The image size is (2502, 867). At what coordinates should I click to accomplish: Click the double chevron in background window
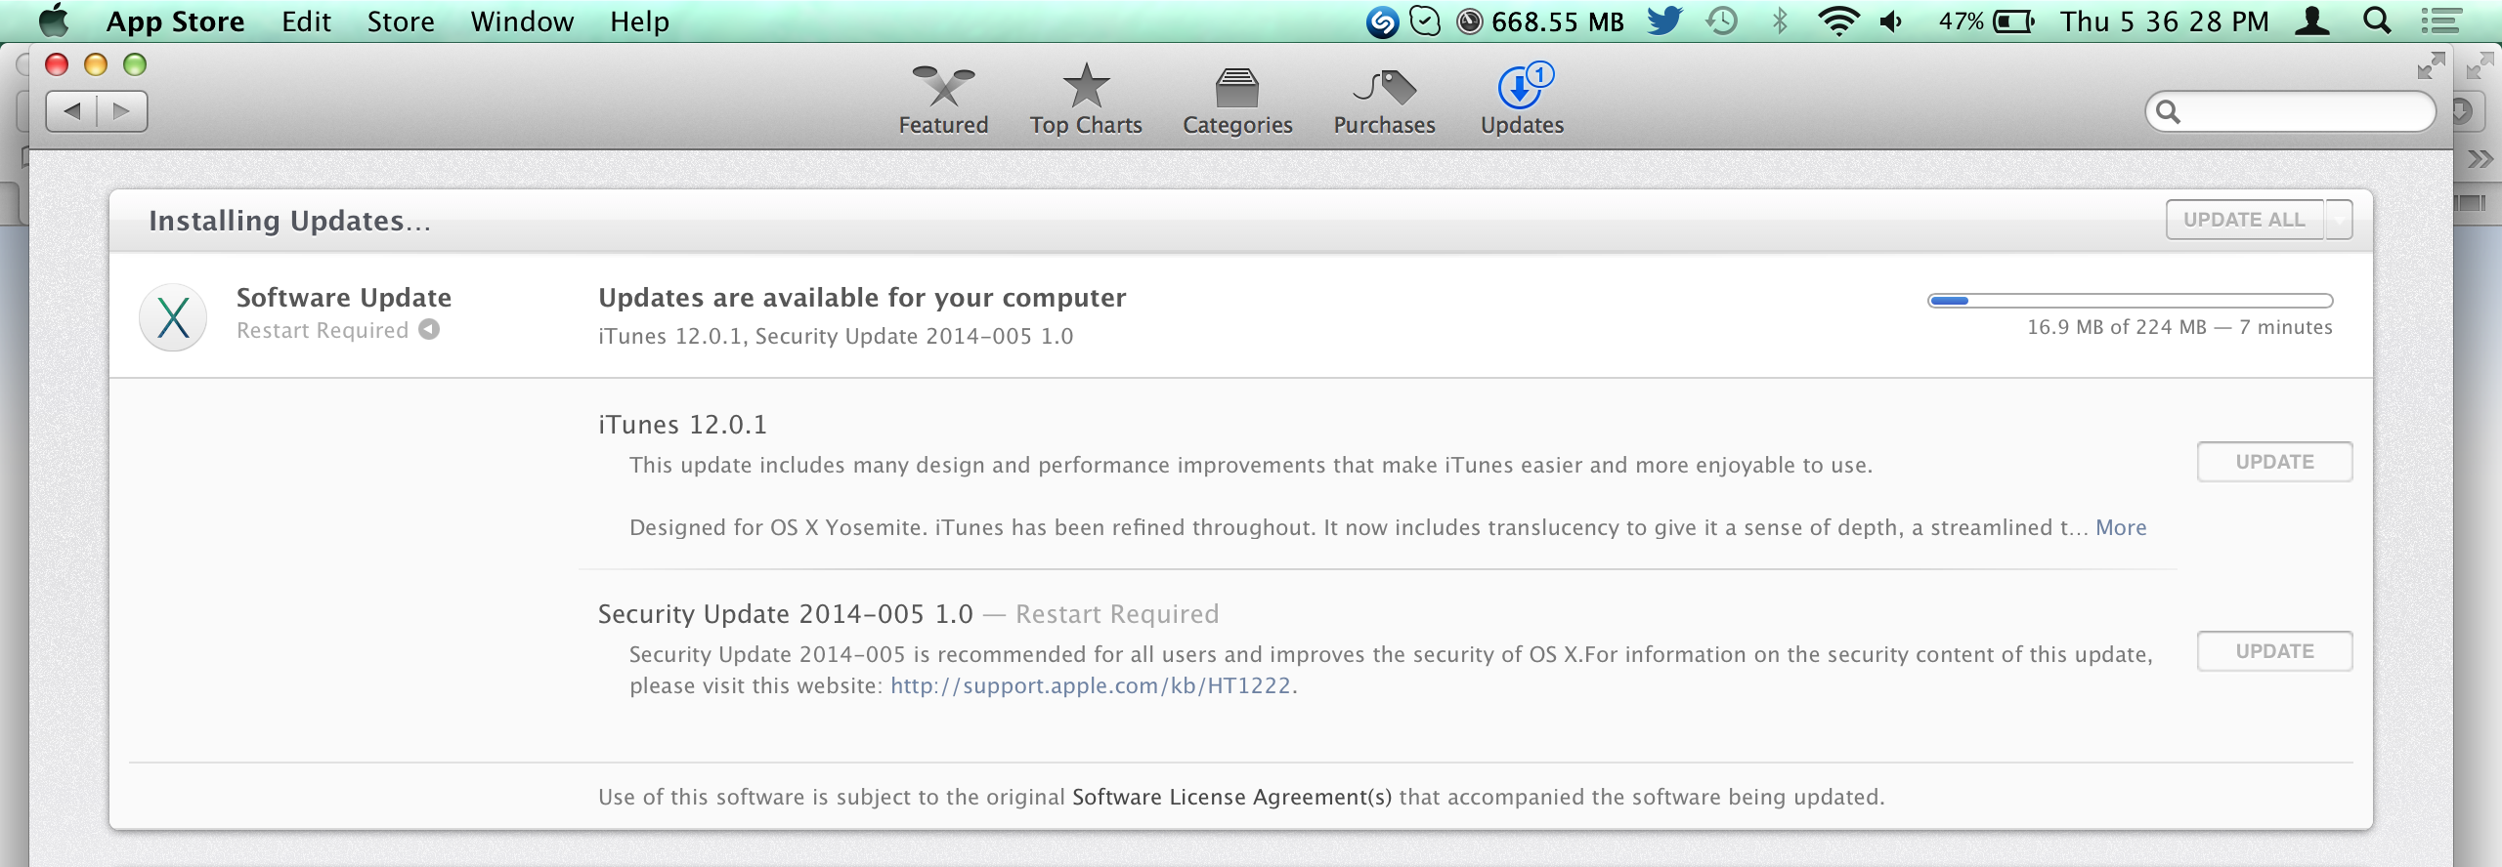tap(2480, 158)
